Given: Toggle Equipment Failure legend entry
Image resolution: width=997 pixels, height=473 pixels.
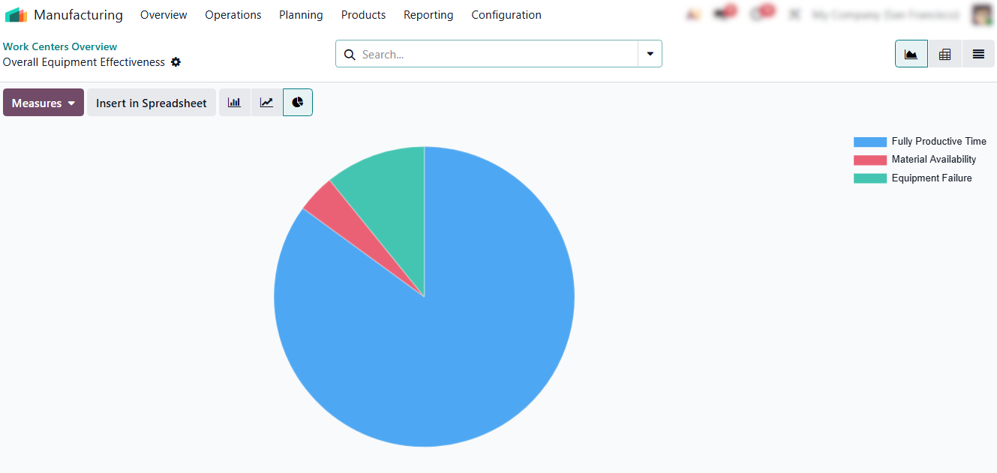Looking at the screenshot, I should tap(912, 178).
